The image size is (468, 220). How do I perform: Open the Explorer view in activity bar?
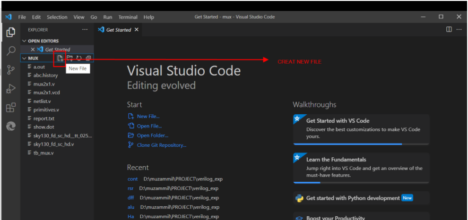click(11, 32)
